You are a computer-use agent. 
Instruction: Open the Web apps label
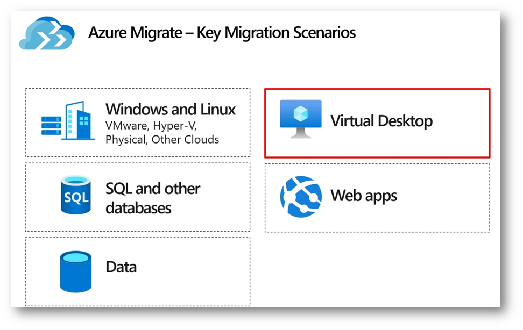364,196
